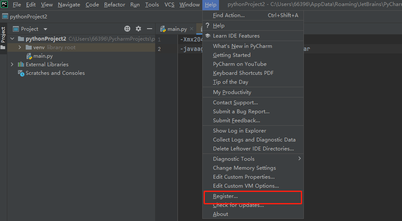The image size is (402, 221).
Task: Open Learn IDE Features
Action: point(236,36)
